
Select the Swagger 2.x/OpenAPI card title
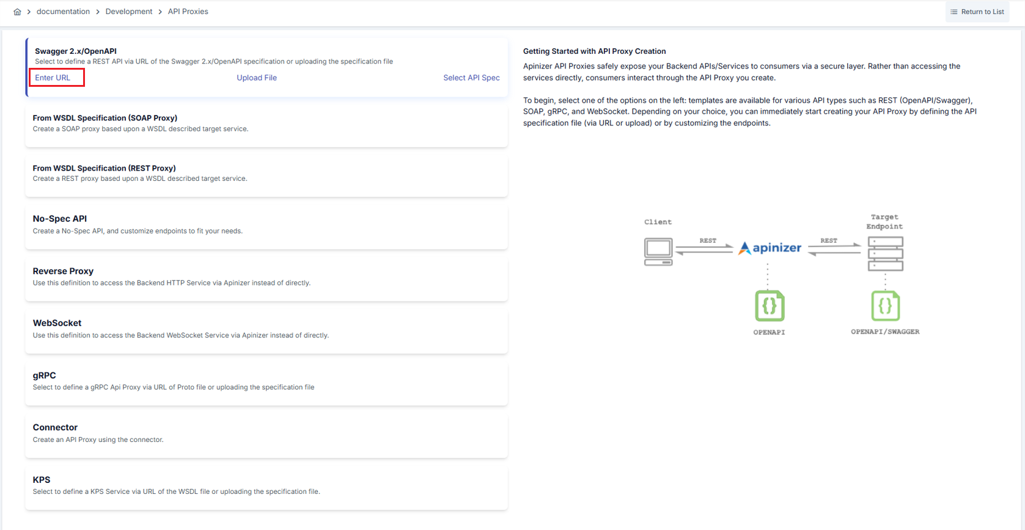pyautogui.click(x=76, y=51)
